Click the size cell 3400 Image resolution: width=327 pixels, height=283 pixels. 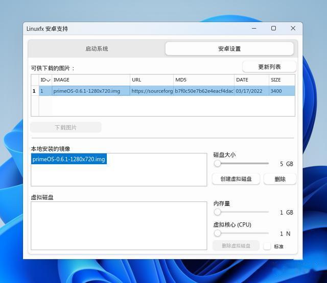tap(282, 91)
